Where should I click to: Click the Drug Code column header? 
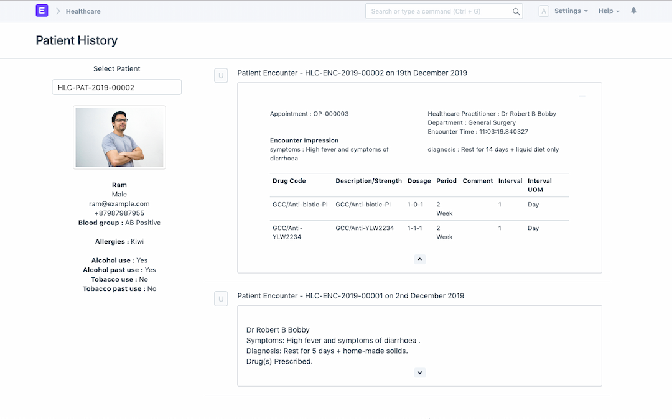click(289, 181)
